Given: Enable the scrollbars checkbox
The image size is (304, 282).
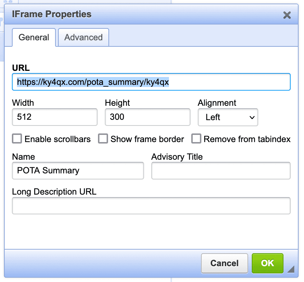Looking at the screenshot, I should [17, 139].
